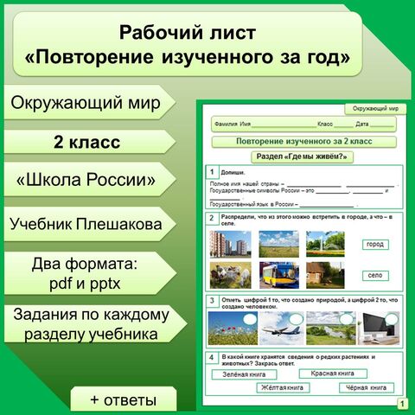This screenshot has width=415, height=415.
Task: Click heading «Повторение изученного за 2 класс»
Action: [x=303, y=141]
